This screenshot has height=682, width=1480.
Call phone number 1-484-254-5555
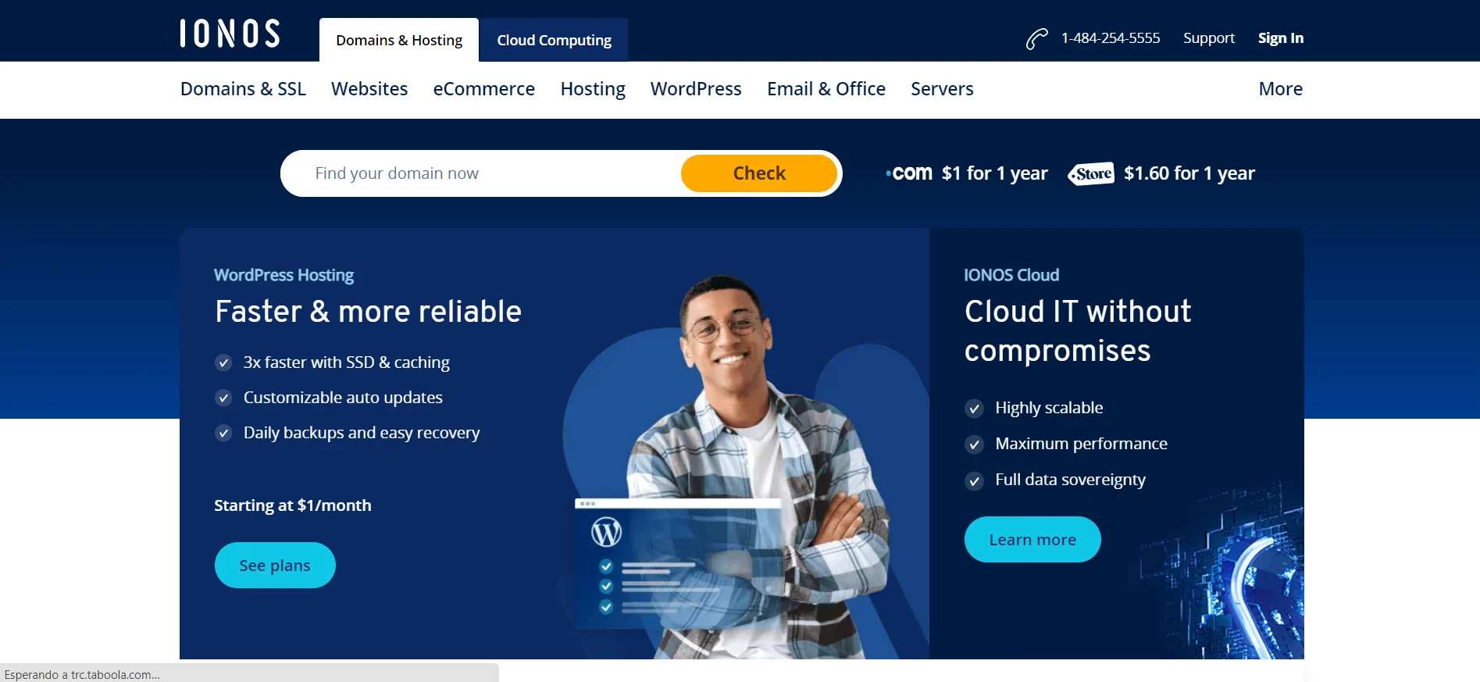[x=1111, y=38]
